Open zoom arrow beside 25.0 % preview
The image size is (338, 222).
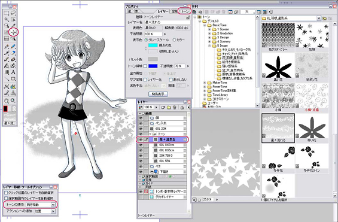tap(217, 200)
